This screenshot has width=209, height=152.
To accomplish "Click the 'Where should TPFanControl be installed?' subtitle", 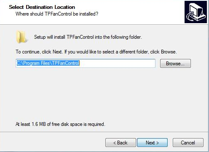I will click(x=57, y=14).
